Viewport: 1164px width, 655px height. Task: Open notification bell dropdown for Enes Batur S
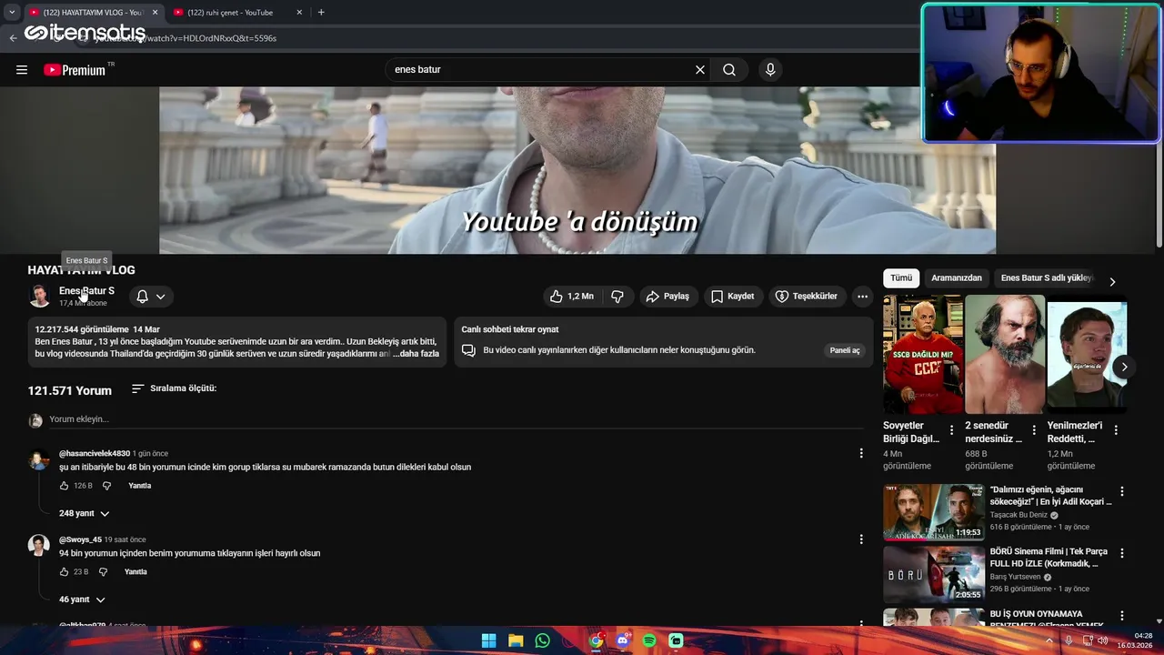151,297
